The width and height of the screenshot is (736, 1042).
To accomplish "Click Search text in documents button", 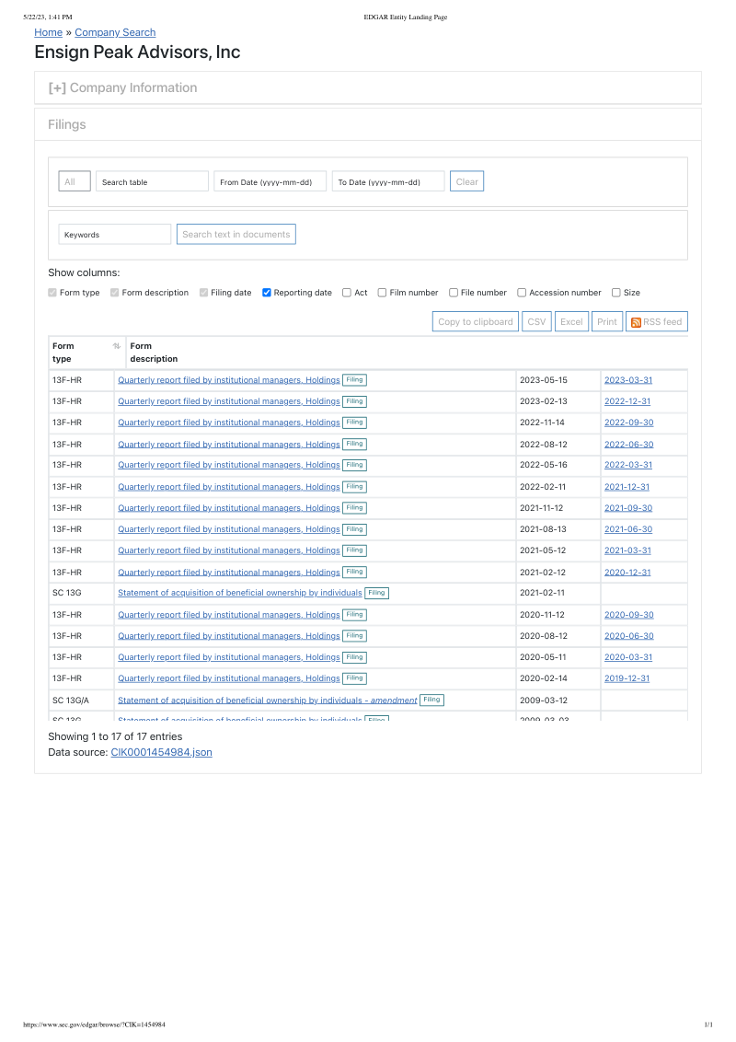I will (236, 234).
